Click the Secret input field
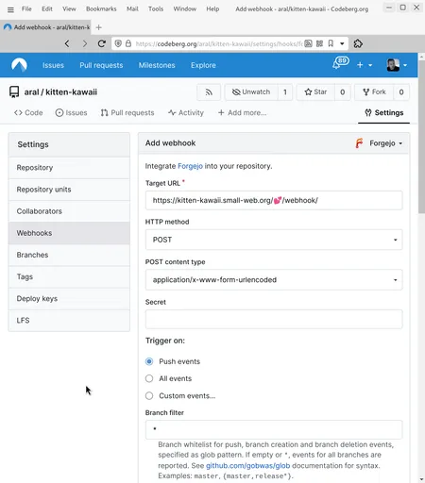425x483 pixels. 274,320
